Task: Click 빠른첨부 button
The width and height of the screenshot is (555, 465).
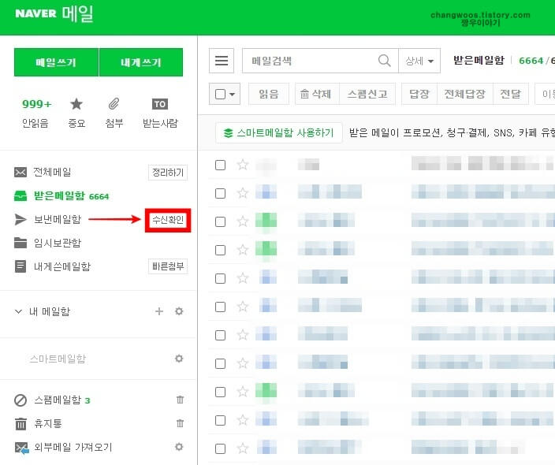Action: (x=168, y=266)
